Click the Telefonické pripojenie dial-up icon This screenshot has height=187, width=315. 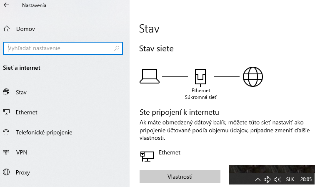coord(6,132)
